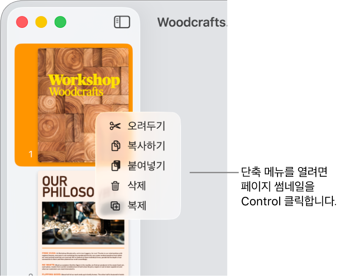Click the green full-screen window button

coord(60,22)
